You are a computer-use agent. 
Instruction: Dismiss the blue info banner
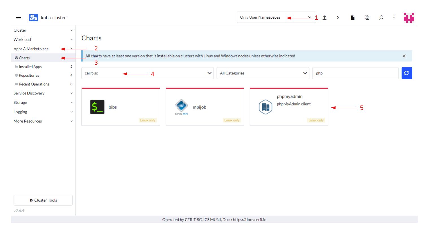pyautogui.click(x=404, y=56)
